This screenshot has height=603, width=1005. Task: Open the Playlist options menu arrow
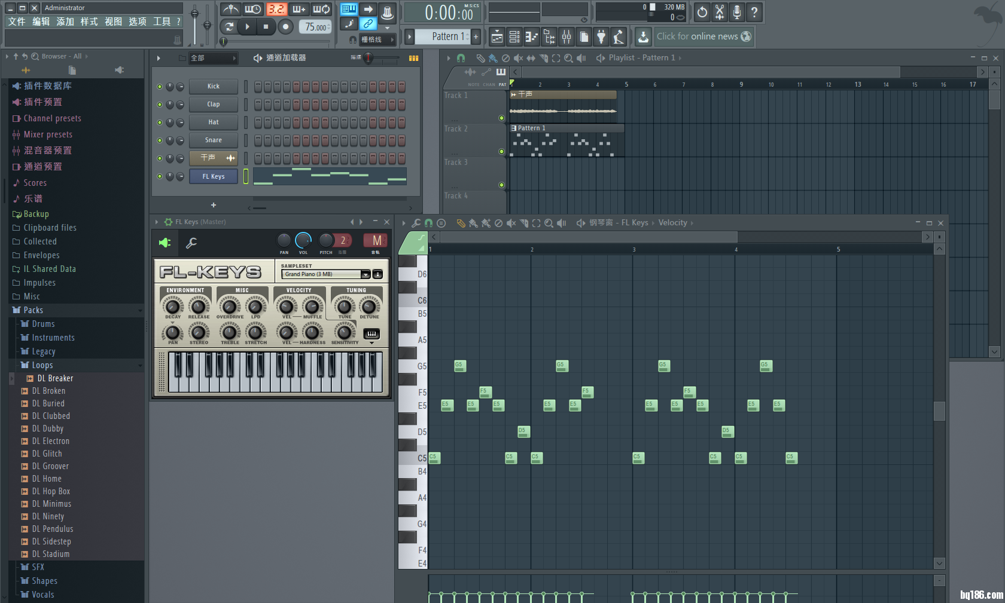(x=449, y=58)
